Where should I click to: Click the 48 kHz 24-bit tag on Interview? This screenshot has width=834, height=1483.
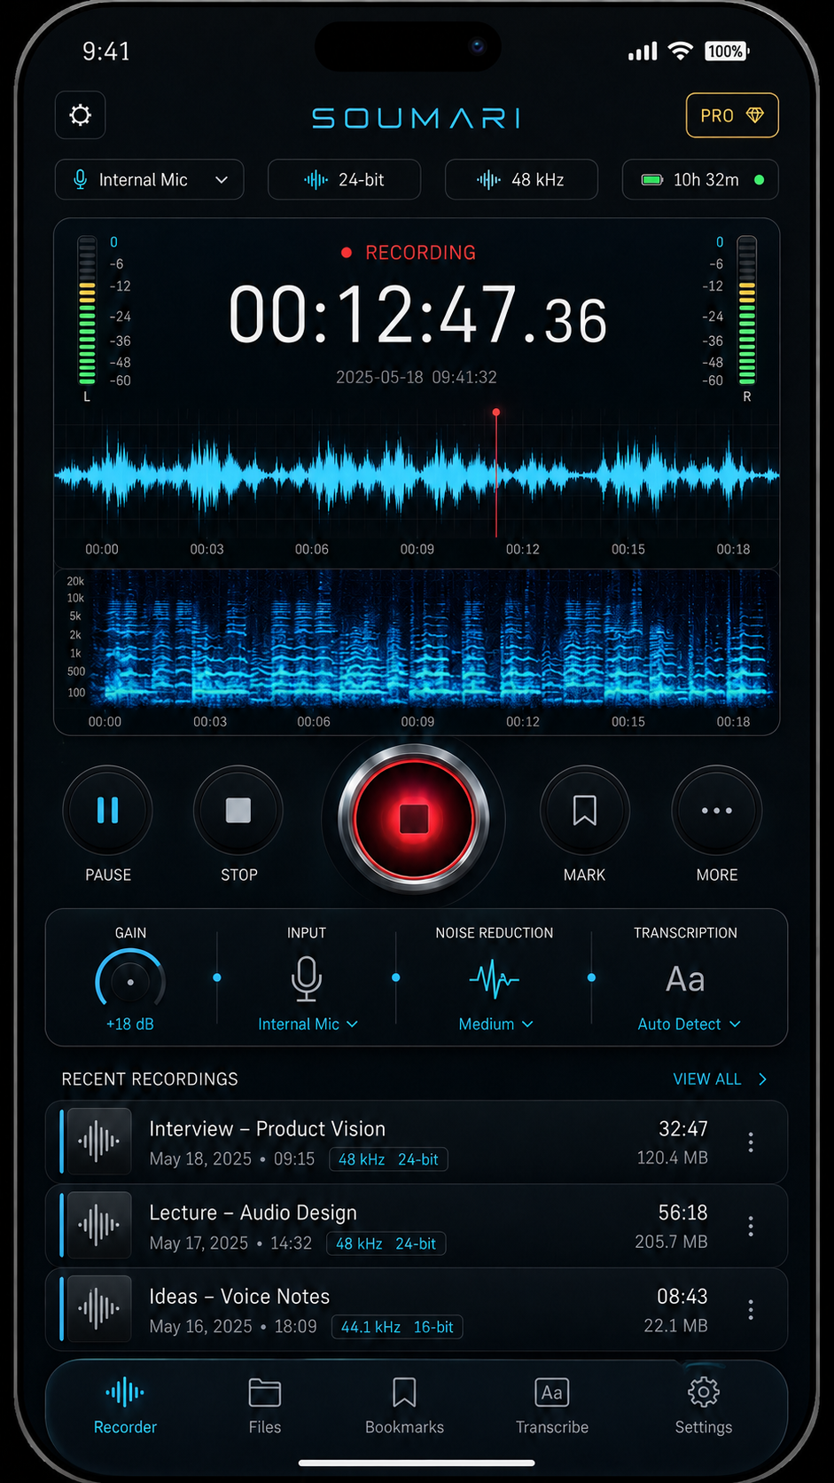[x=388, y=1159]
